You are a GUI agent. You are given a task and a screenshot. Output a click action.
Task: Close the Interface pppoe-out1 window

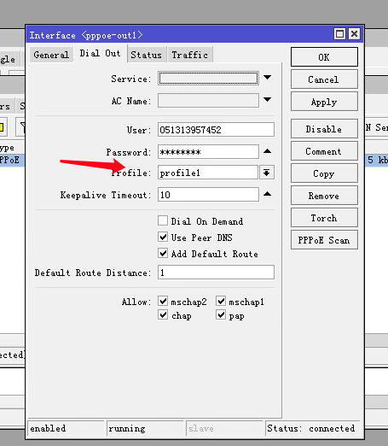[x=354, y=34]
